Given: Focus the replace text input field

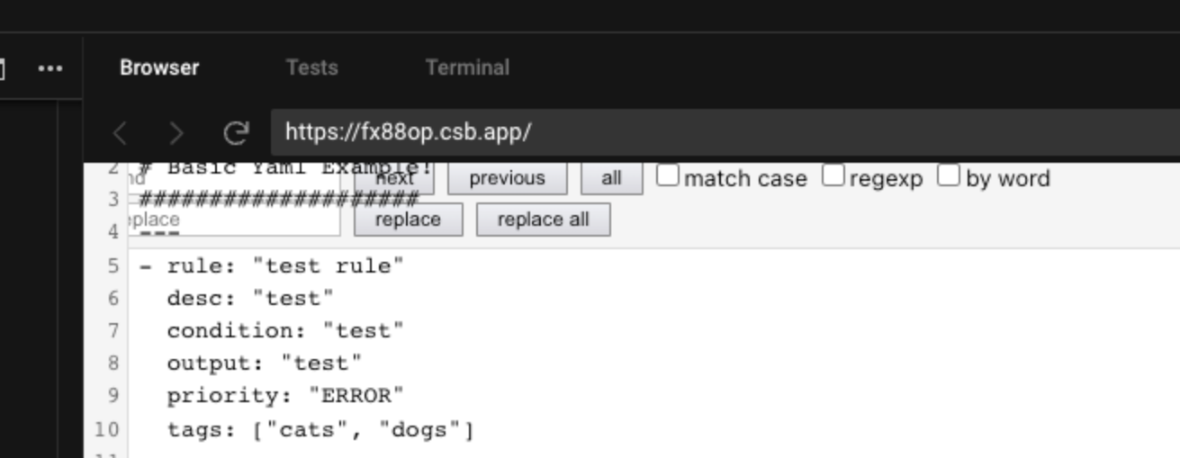Looking at the screenshot, I should [234, 220].
